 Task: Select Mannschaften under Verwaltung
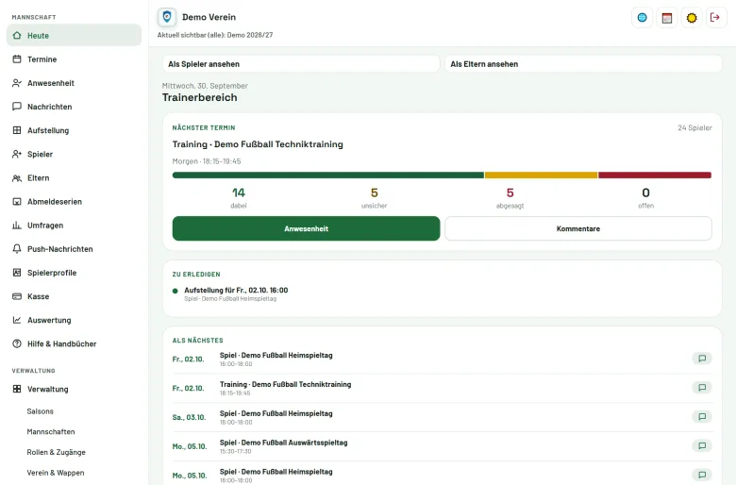[51, 432]
